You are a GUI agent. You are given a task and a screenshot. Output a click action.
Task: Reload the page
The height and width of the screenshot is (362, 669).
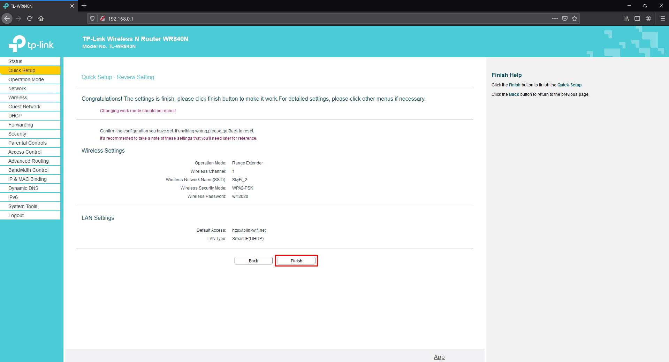point(30,18)
